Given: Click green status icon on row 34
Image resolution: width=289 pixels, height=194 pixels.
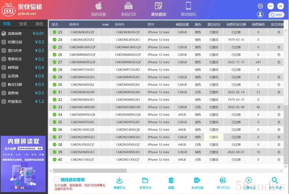Looking at the screenshot, I should point(55,115).
